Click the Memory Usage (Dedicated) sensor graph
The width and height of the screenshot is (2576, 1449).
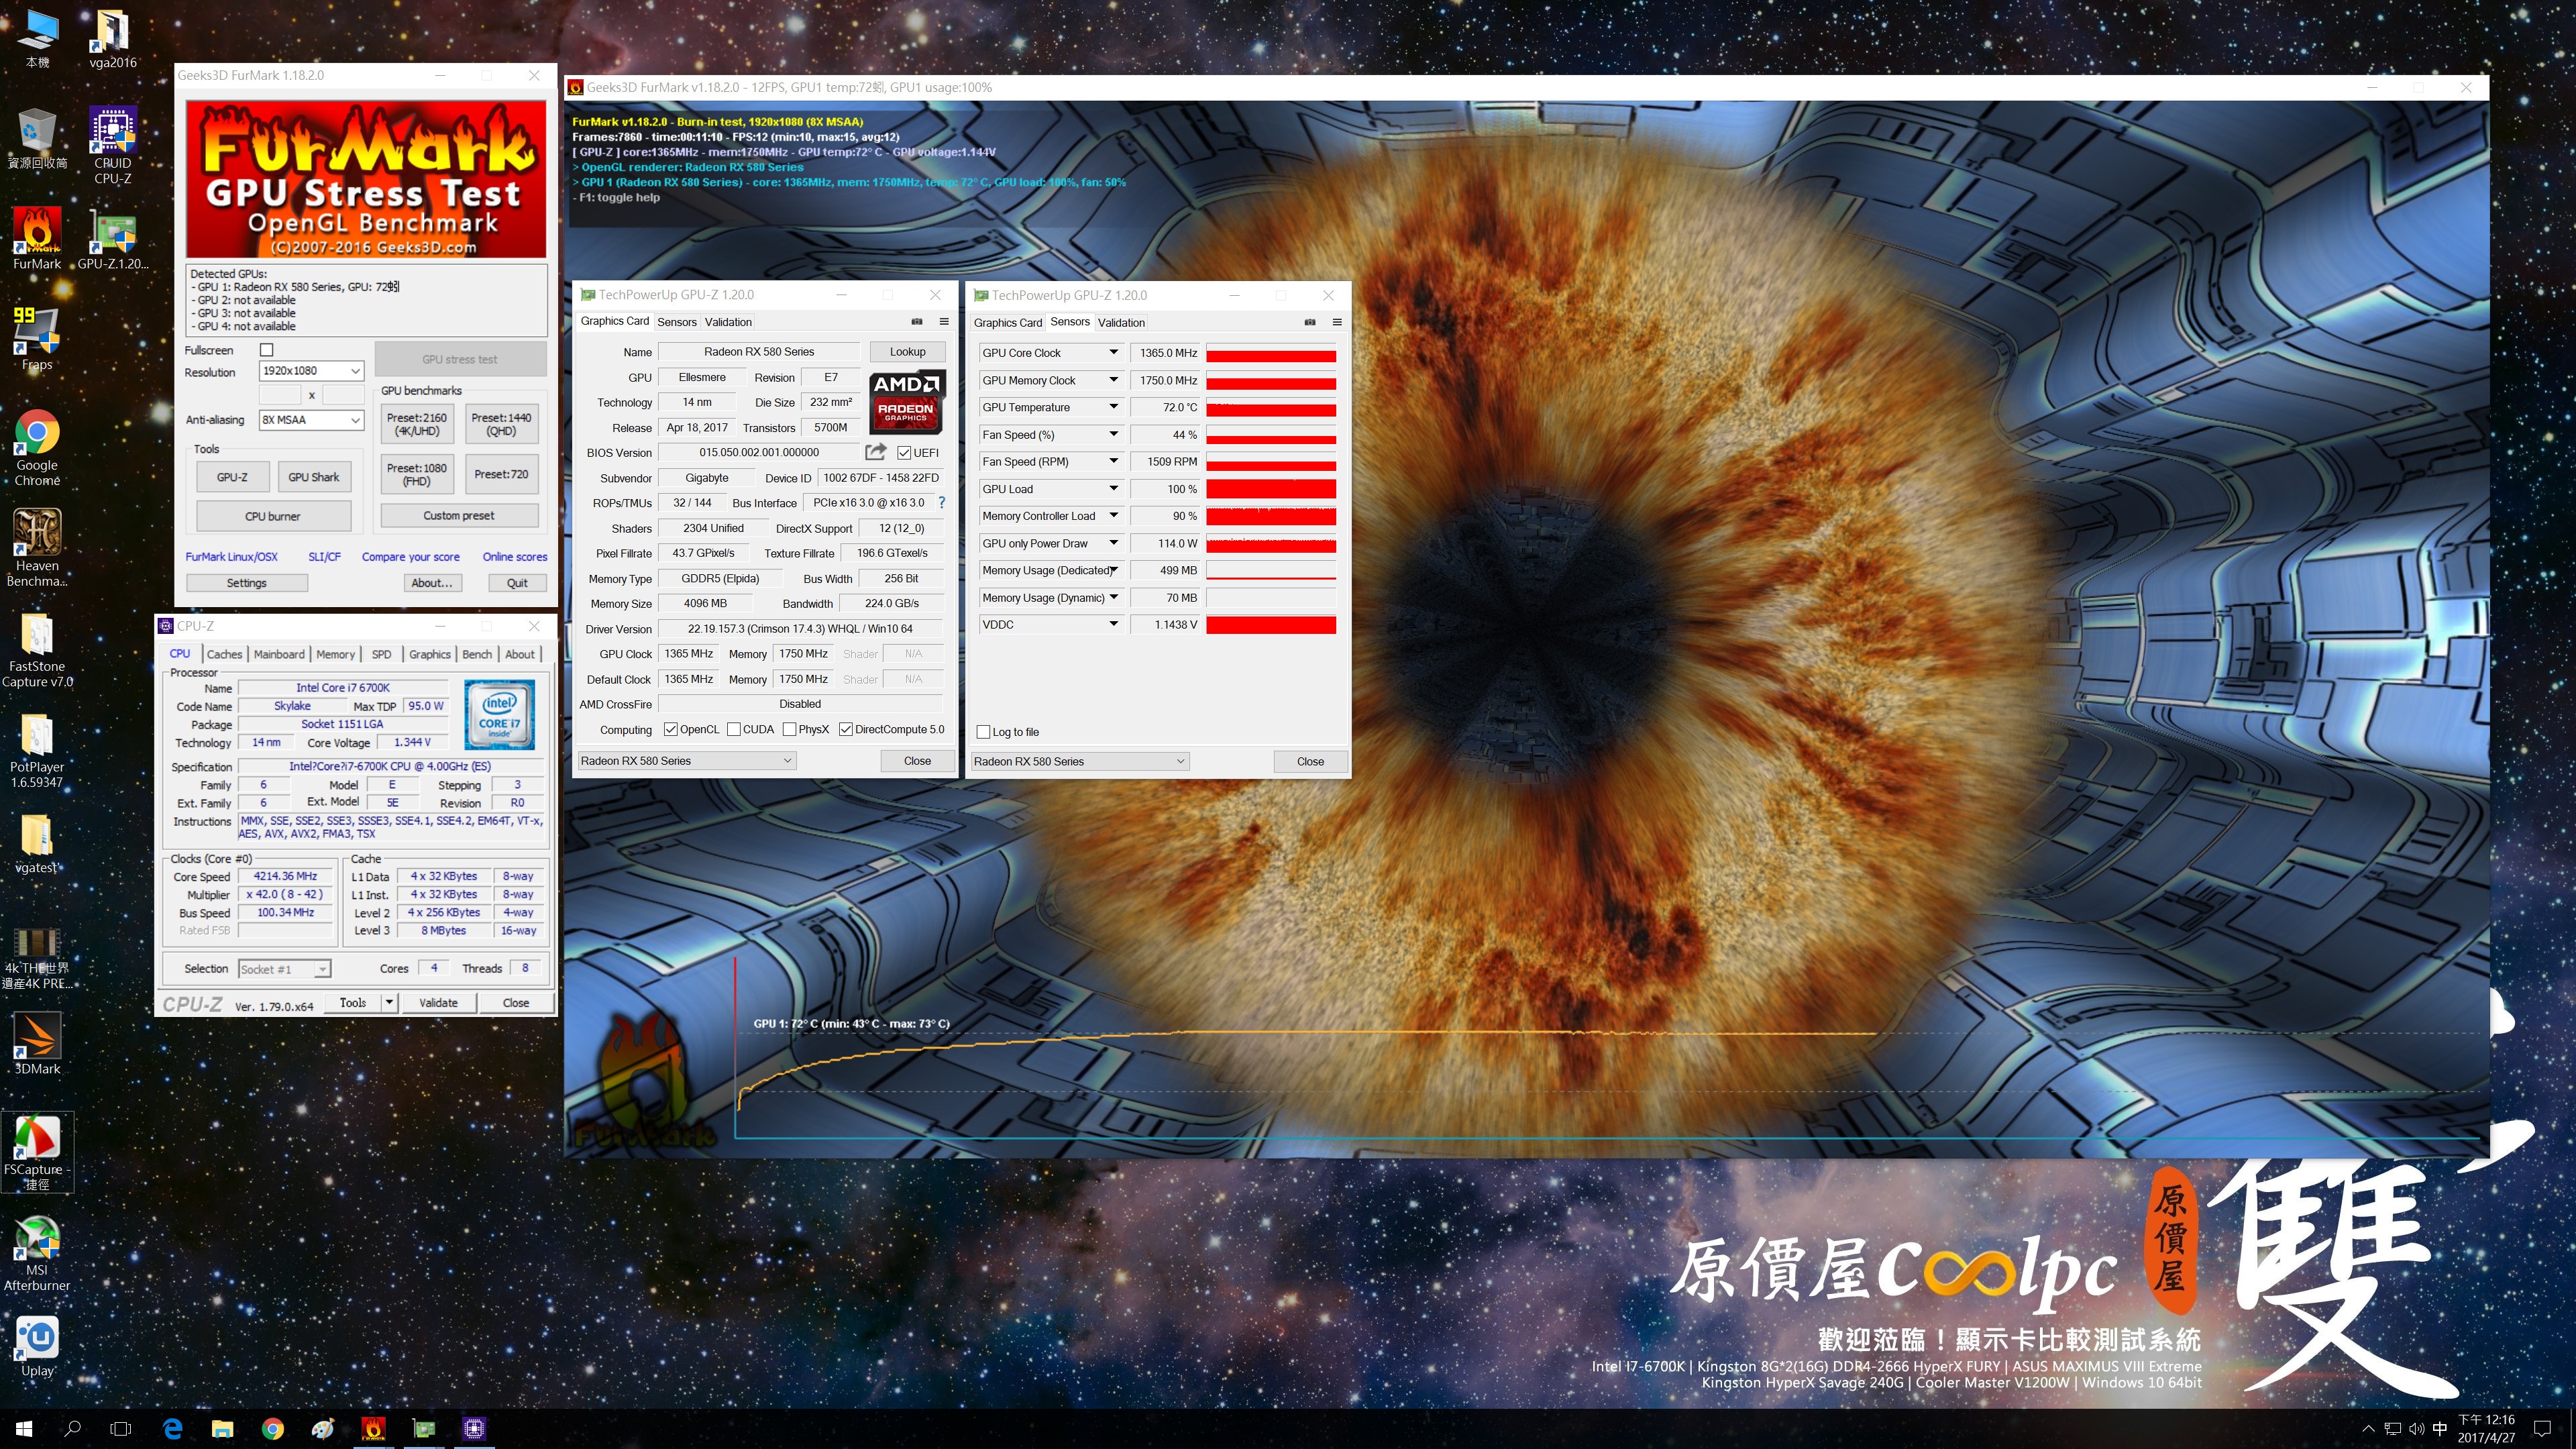(1270, 570)
